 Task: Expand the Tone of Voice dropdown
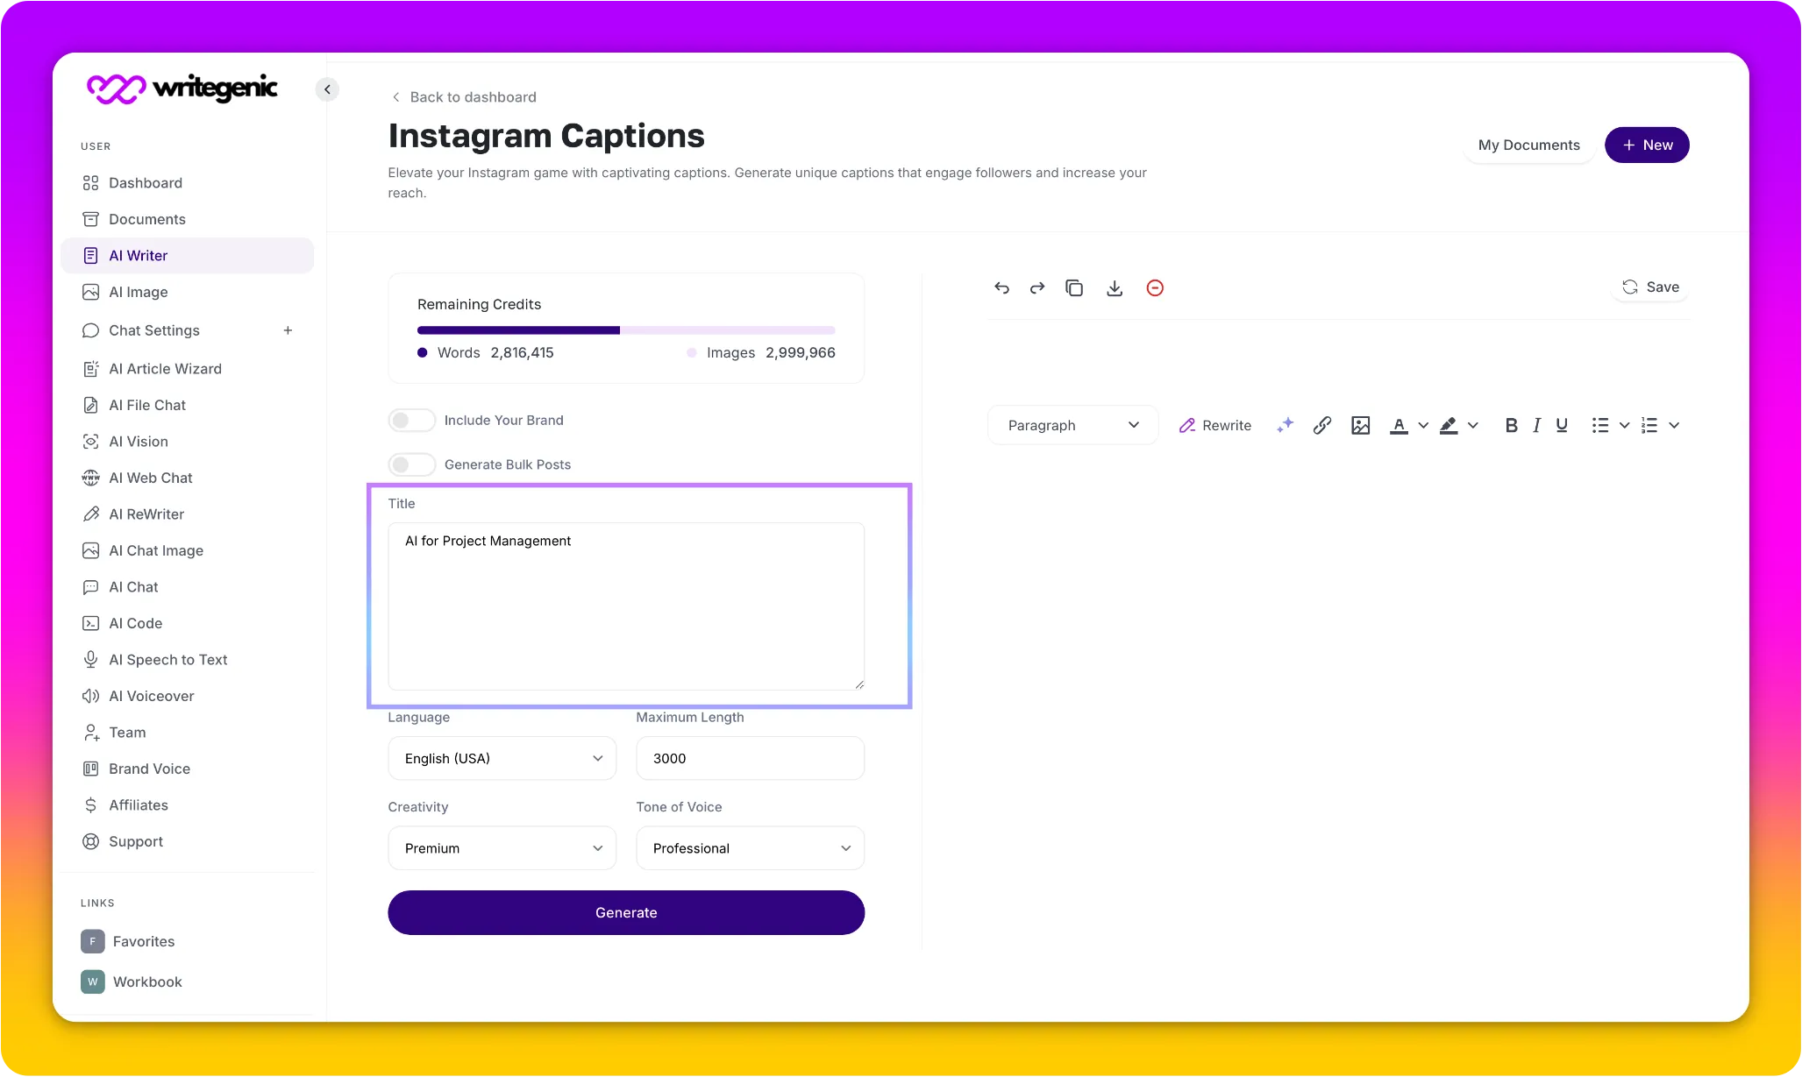(749, 847)
